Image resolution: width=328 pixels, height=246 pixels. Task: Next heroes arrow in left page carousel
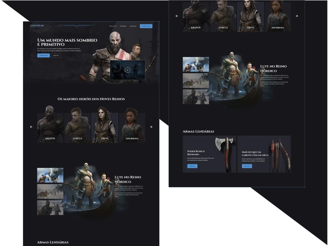(x=151, y=127)
